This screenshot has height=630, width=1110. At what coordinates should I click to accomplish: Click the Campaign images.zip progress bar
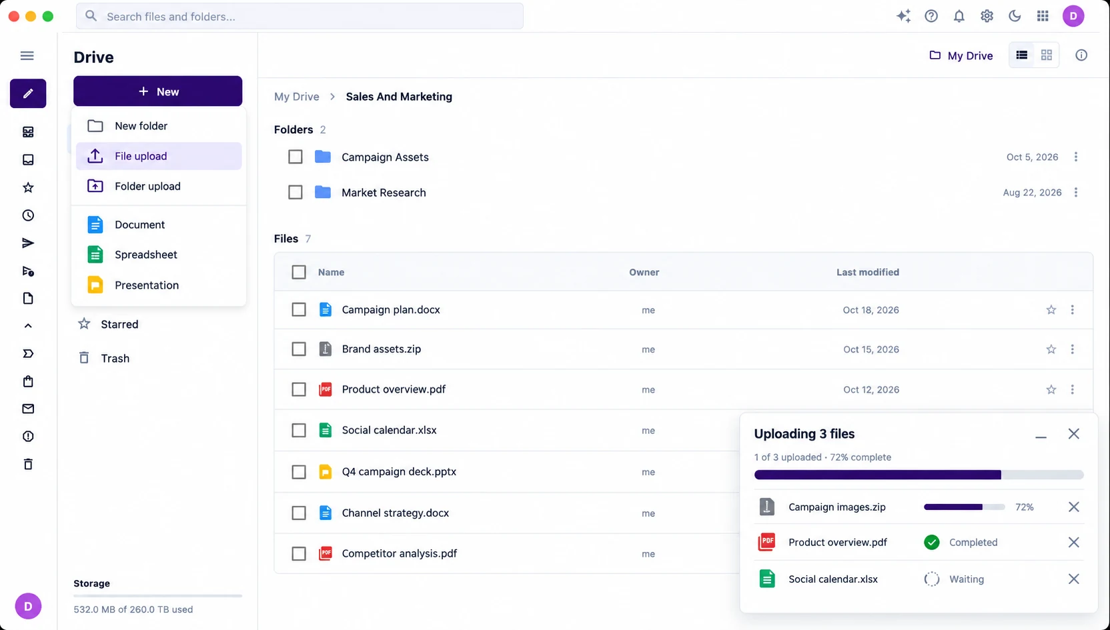tap(964, 507)
